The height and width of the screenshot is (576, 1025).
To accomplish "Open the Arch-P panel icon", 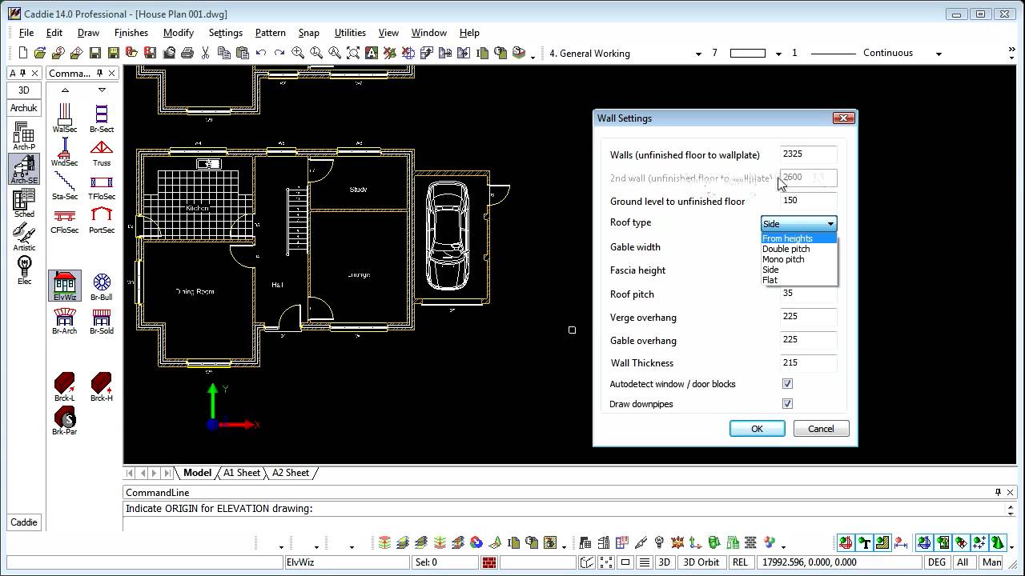I will (24, 135).
